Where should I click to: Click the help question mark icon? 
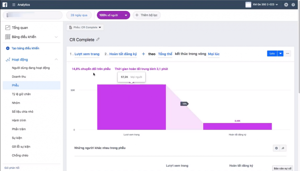(x=293, y=5)
